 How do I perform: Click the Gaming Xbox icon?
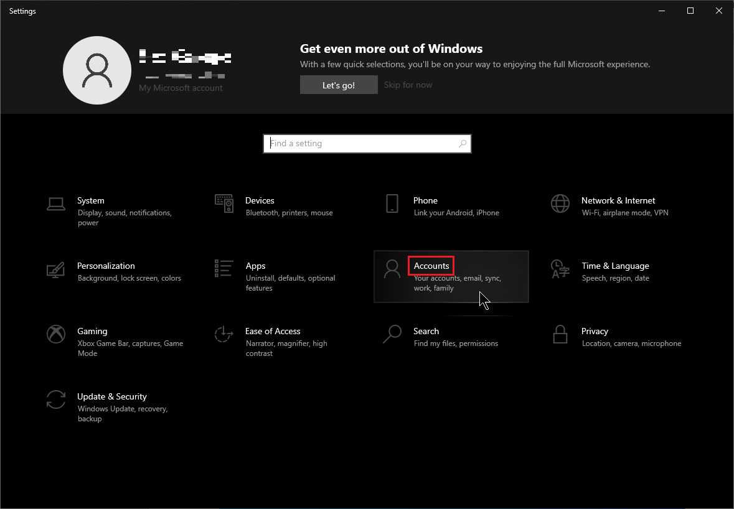(x=56, y=334)
